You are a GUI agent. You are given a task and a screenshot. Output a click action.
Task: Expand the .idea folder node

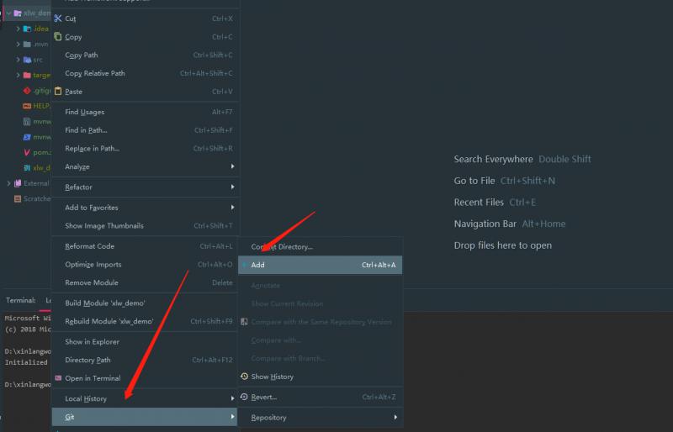tap(18, 29)
